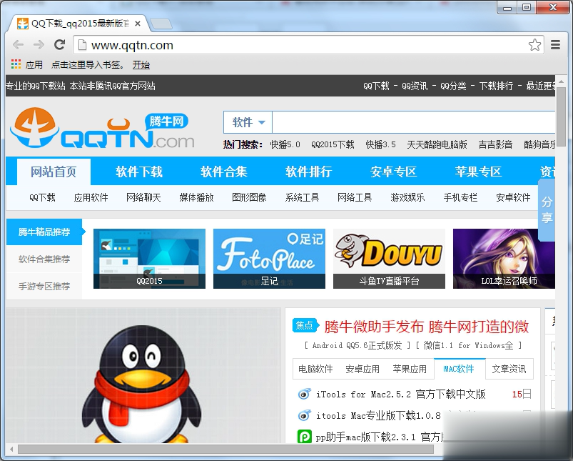Open the LOL幸运召唤师 thumbnail
Image resolution: width=573 pixels, height=461 pixels.
click(504, 259)
